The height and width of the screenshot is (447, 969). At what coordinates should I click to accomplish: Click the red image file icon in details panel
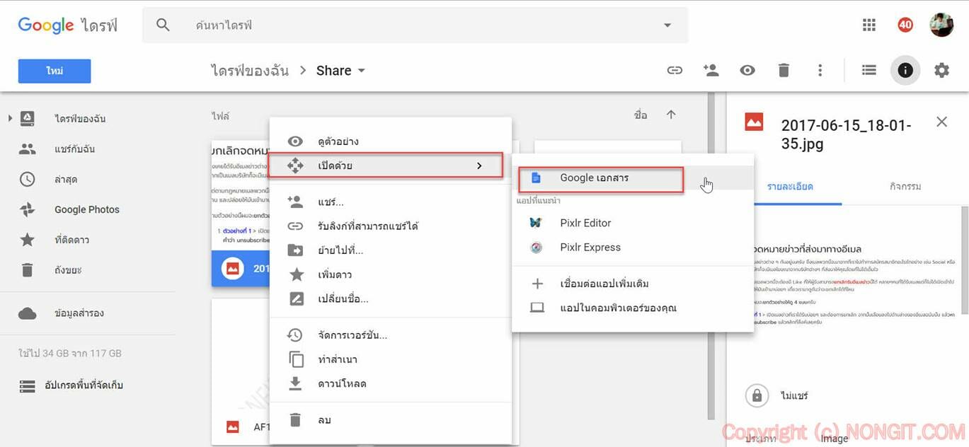click(754, 122)
